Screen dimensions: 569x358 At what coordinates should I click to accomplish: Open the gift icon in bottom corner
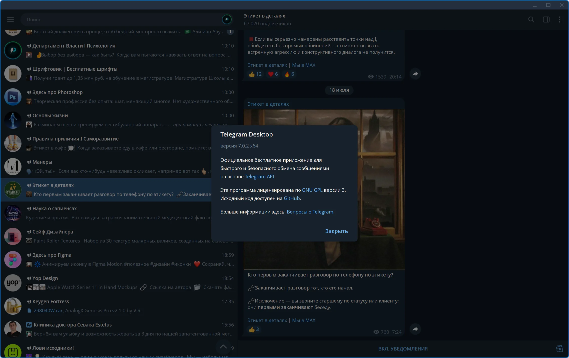[560, 348]
